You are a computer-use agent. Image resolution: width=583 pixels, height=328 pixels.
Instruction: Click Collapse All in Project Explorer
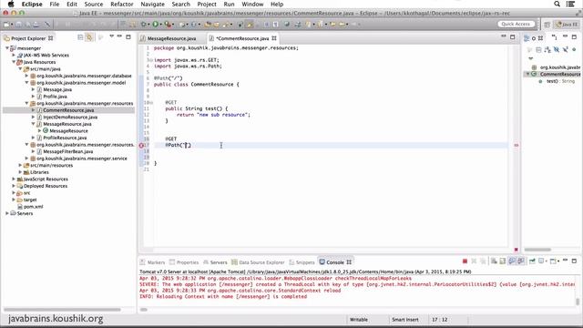click(80, 37)
